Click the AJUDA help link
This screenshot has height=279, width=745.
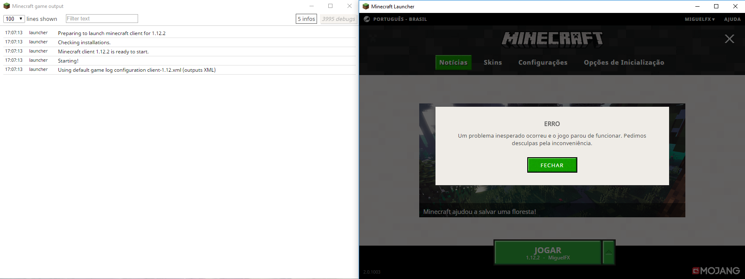point(732,19)
